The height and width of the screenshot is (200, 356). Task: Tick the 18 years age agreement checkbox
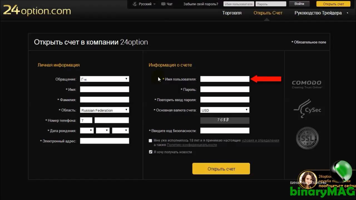tap(150, 141)
